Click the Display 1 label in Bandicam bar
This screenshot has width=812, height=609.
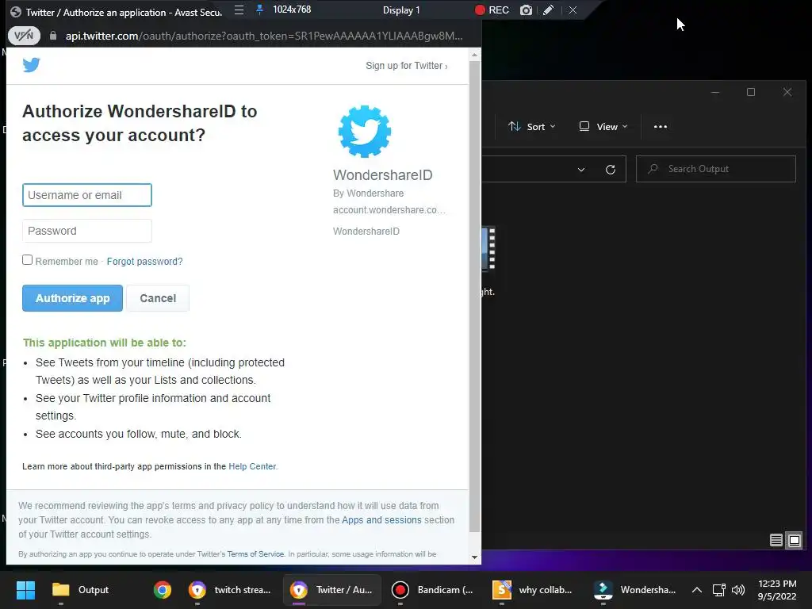tap(401, 10)
